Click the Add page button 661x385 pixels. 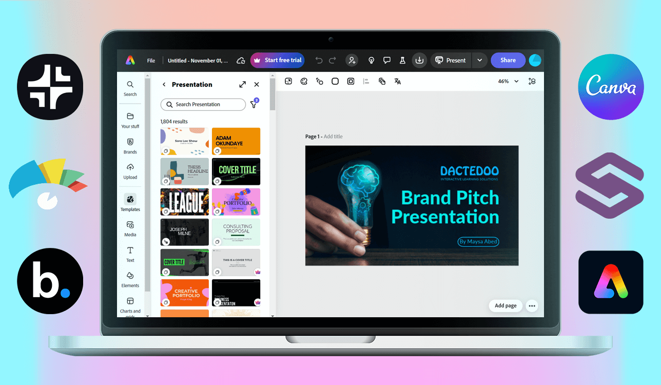tap(506, 305)
